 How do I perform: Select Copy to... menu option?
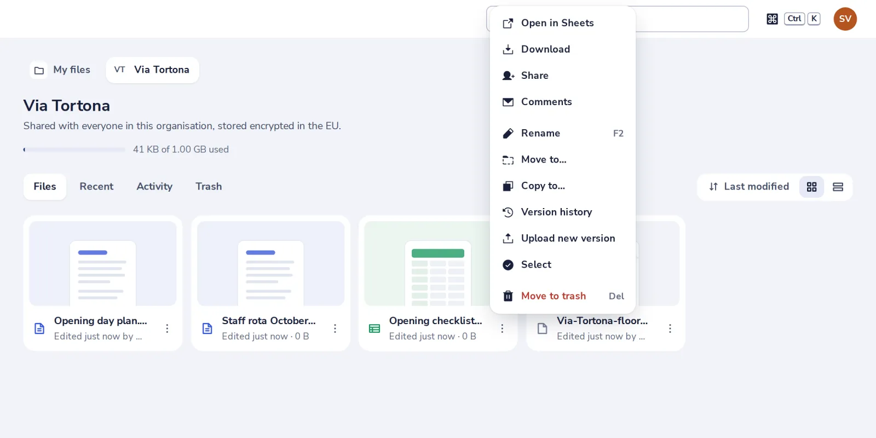click(563, 186)
